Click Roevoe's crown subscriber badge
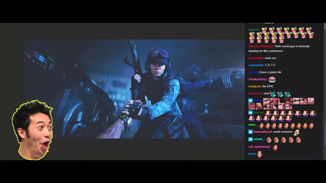This screenshot has height=183, width=326. pos(250,113)
